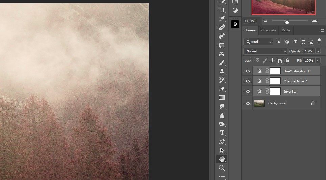Select the Invert 1 layer name
Screen dimensions: 326x180
[x=289, y=91]
